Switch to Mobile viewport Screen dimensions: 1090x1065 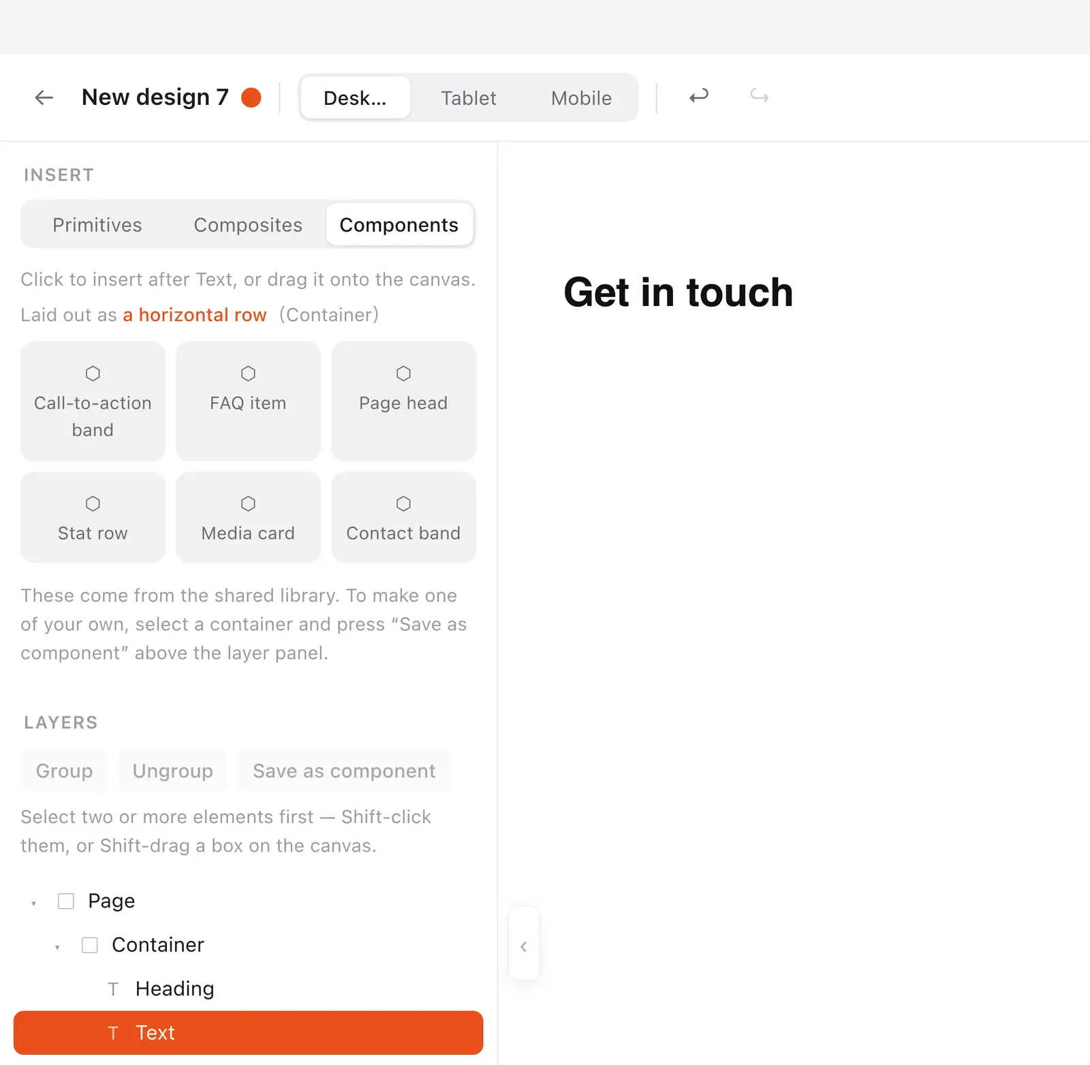click(x=581, y=97)
